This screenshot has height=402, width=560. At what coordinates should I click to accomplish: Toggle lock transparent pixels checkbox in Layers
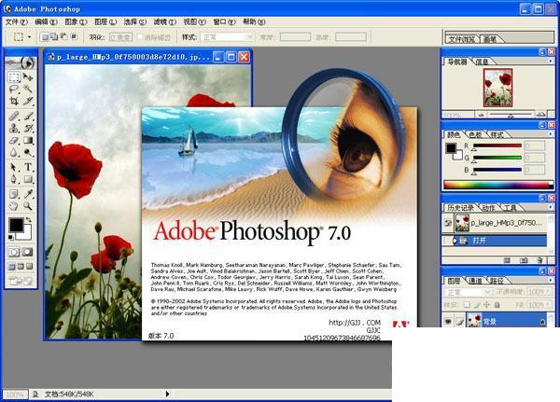click(467, 305)
